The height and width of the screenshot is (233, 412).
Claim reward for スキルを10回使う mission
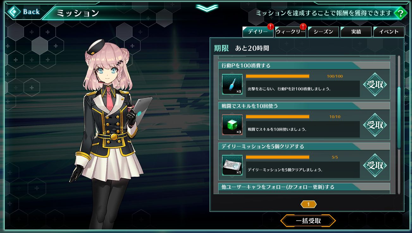pos(375,125)
